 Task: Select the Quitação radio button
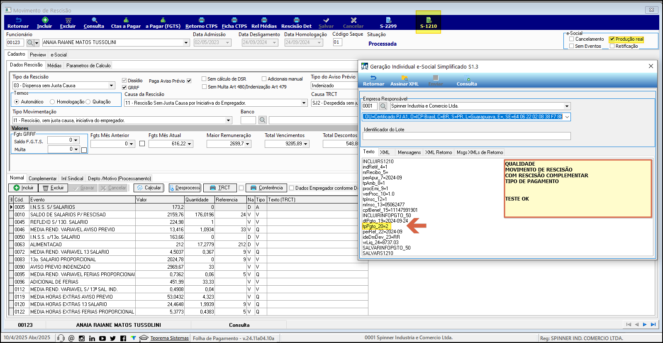[88, 102]
